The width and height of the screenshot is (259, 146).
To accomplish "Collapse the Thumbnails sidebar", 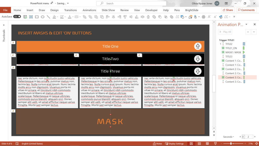I will coord(3,25).
